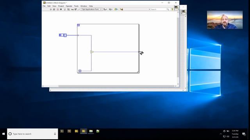Click the Run Continuously button
This screenshot has height=140, width=250.
pos(54,9)
